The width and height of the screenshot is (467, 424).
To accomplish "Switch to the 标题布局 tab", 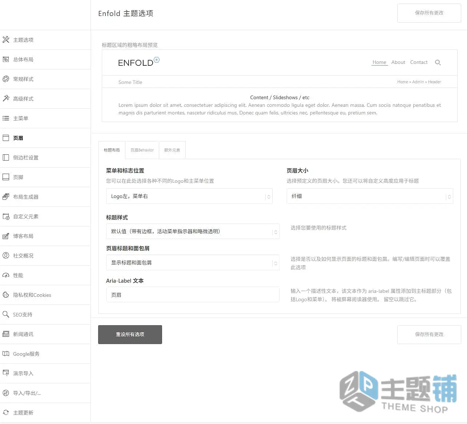I will pos(112,150).
